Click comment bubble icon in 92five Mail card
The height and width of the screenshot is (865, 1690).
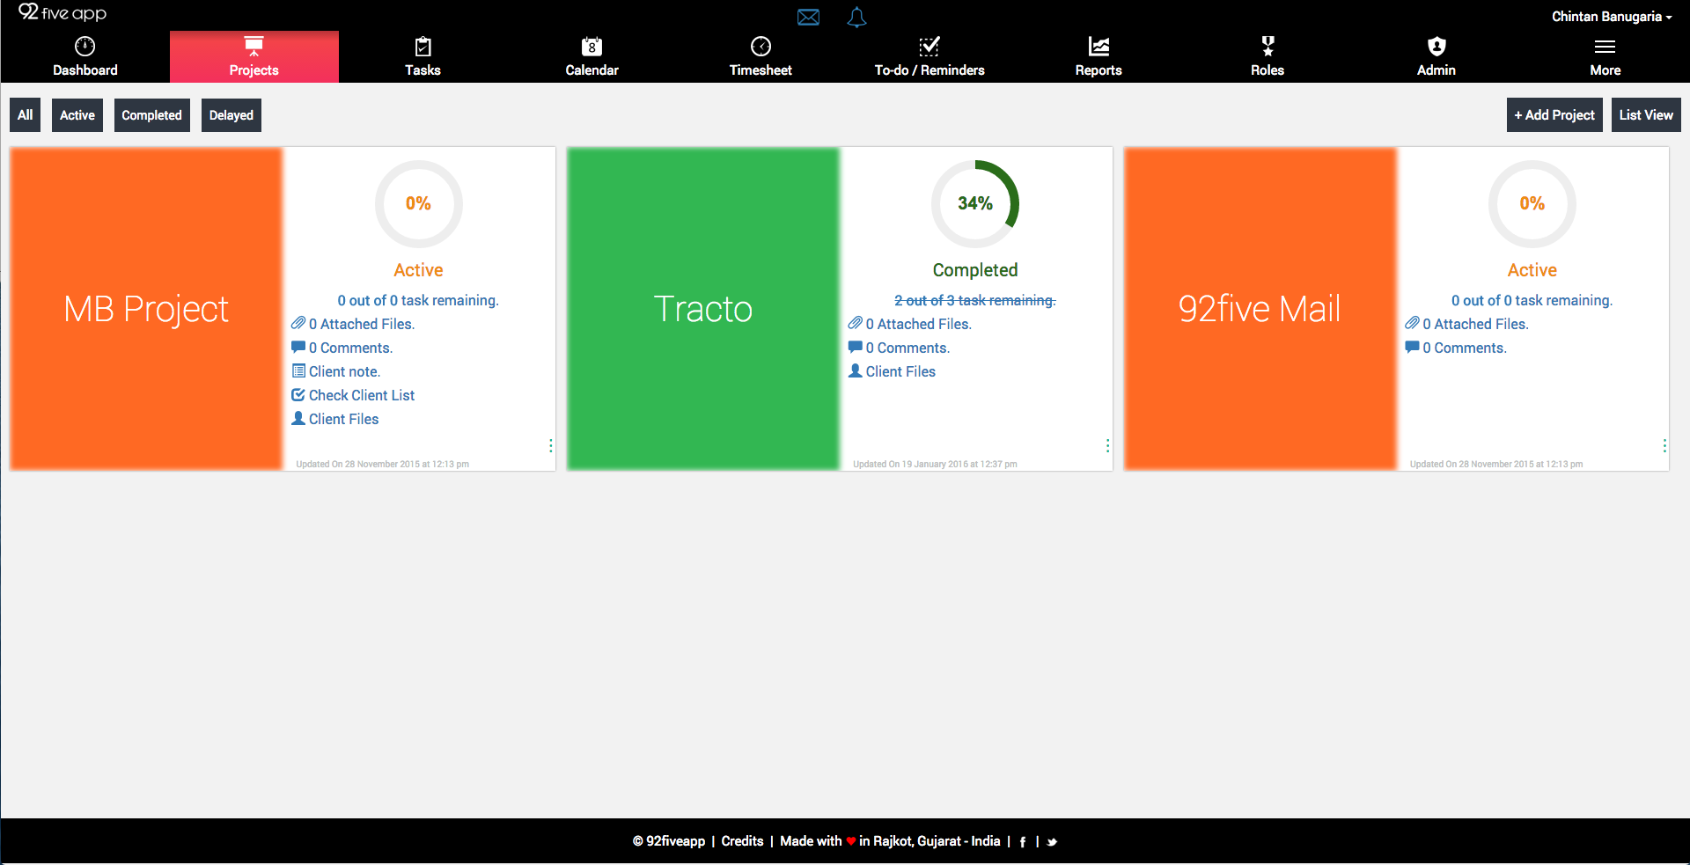1412,347
